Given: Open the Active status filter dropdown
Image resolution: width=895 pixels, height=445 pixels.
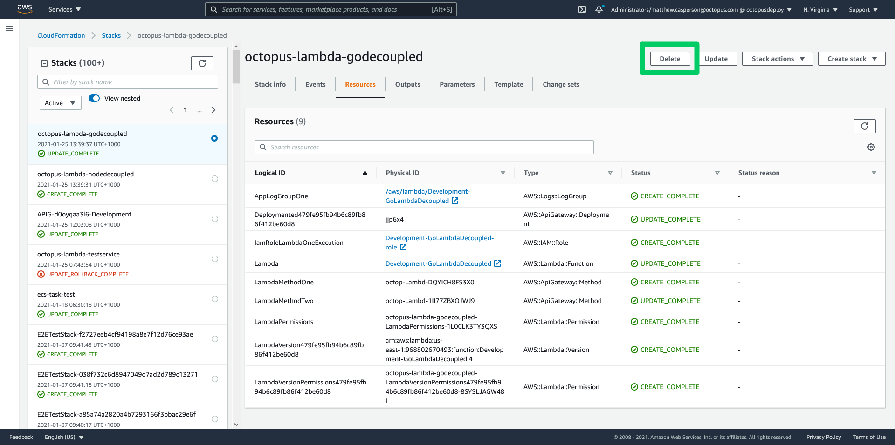Looking at the screenshot, I should (x=60, y=103).
